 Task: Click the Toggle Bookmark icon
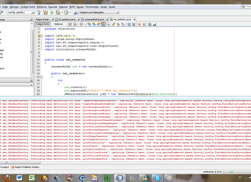point(123,24)
